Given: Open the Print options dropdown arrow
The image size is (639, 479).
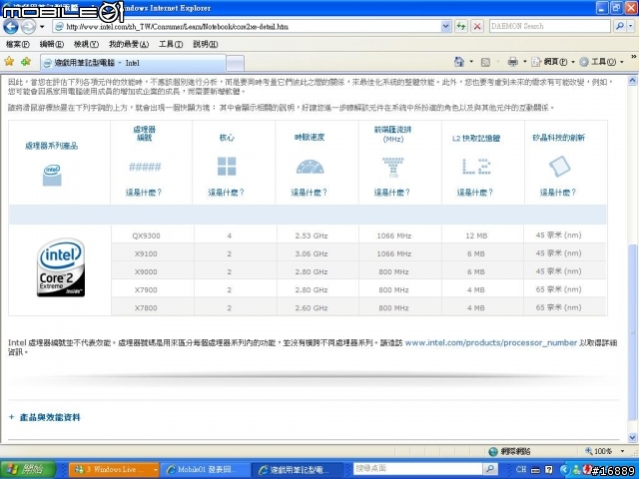Looking at the screenshot, I should [525, 62].
